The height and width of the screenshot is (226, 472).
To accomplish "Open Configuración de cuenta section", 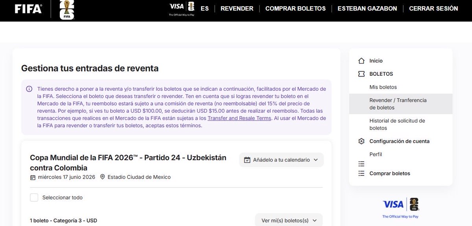I will 399,141.
